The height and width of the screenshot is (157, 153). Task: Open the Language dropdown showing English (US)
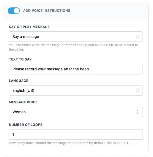click(76, 90)
